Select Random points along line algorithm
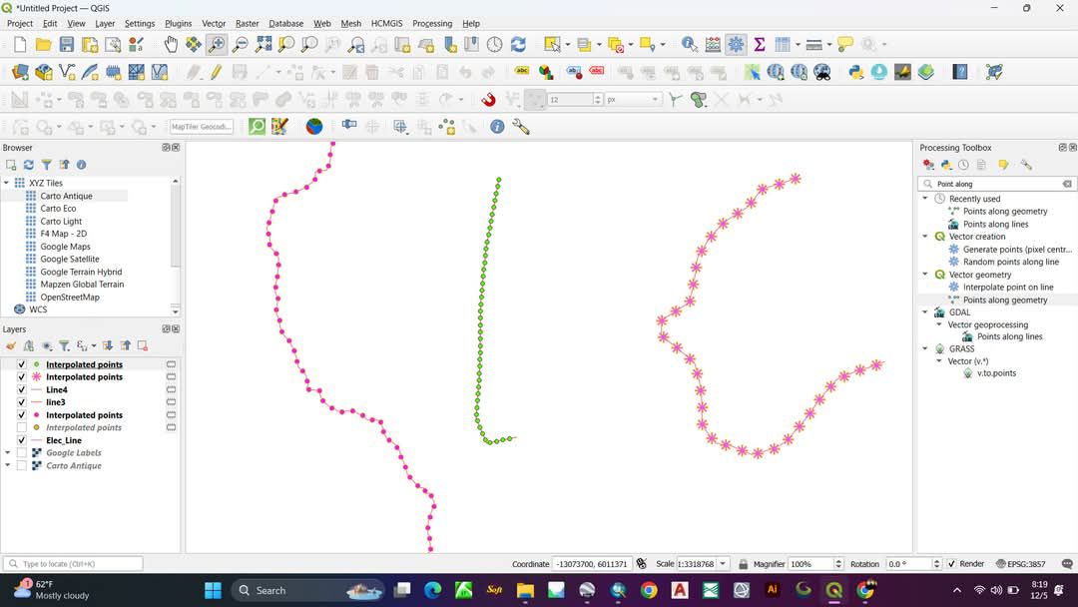1078x607 pixels. click(1010, 262)
